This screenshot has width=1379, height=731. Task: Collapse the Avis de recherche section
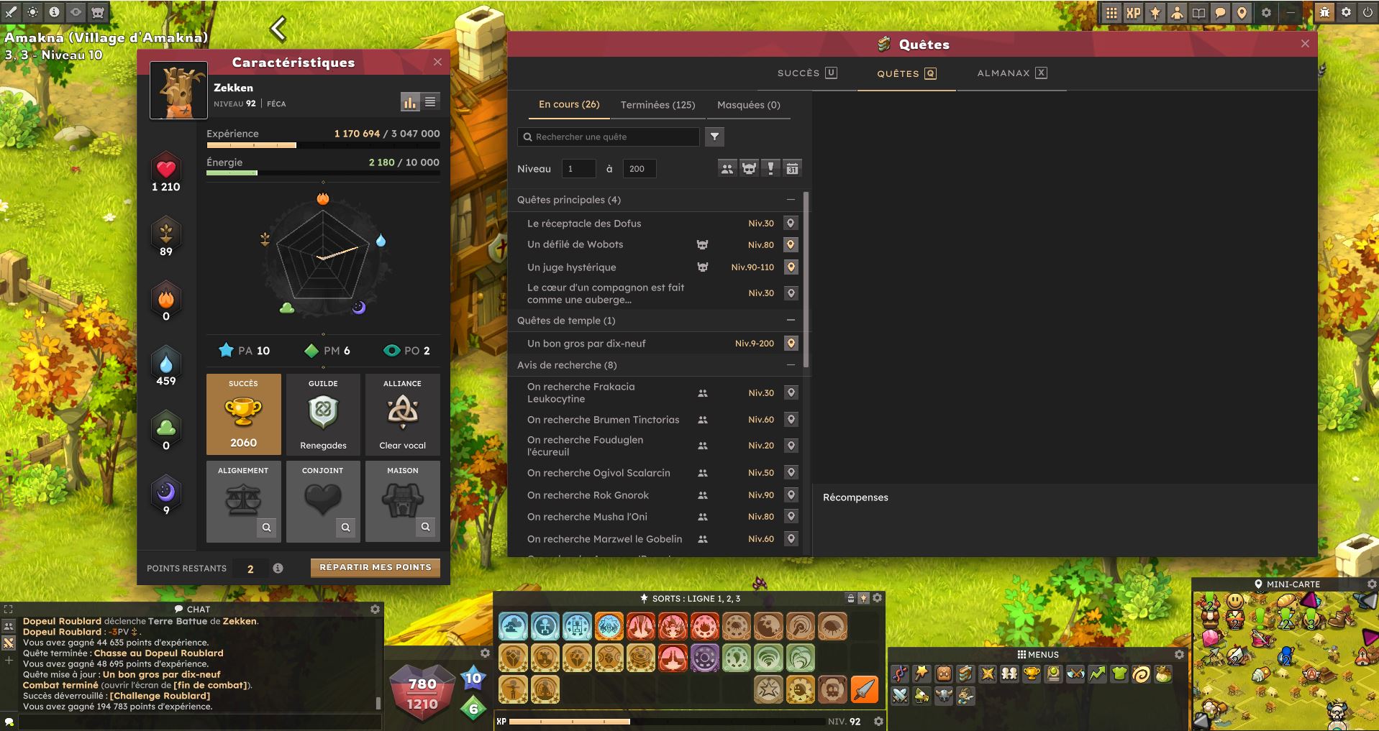tap(791, 365)
